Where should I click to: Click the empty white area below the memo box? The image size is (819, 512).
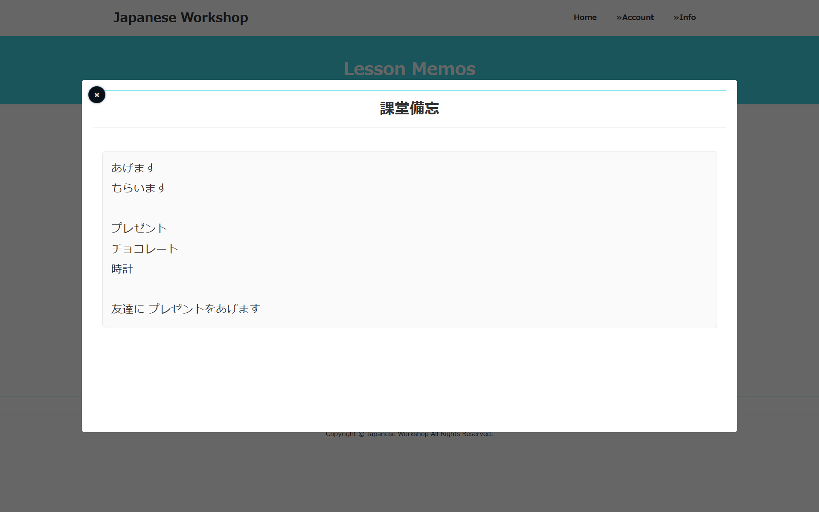[x=409, y=380]
